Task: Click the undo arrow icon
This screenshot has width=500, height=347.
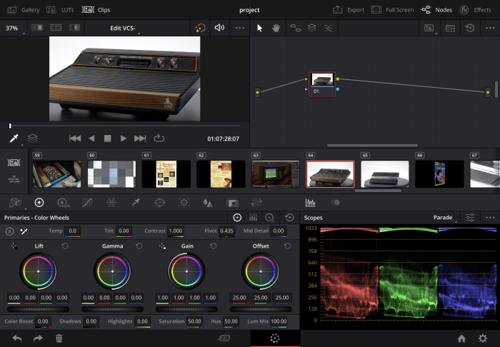Action: (x=17, y=338)
